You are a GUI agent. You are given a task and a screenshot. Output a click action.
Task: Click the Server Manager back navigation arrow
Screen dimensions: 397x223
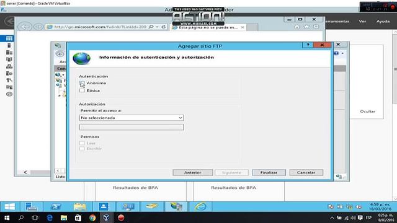coord(9,21)
